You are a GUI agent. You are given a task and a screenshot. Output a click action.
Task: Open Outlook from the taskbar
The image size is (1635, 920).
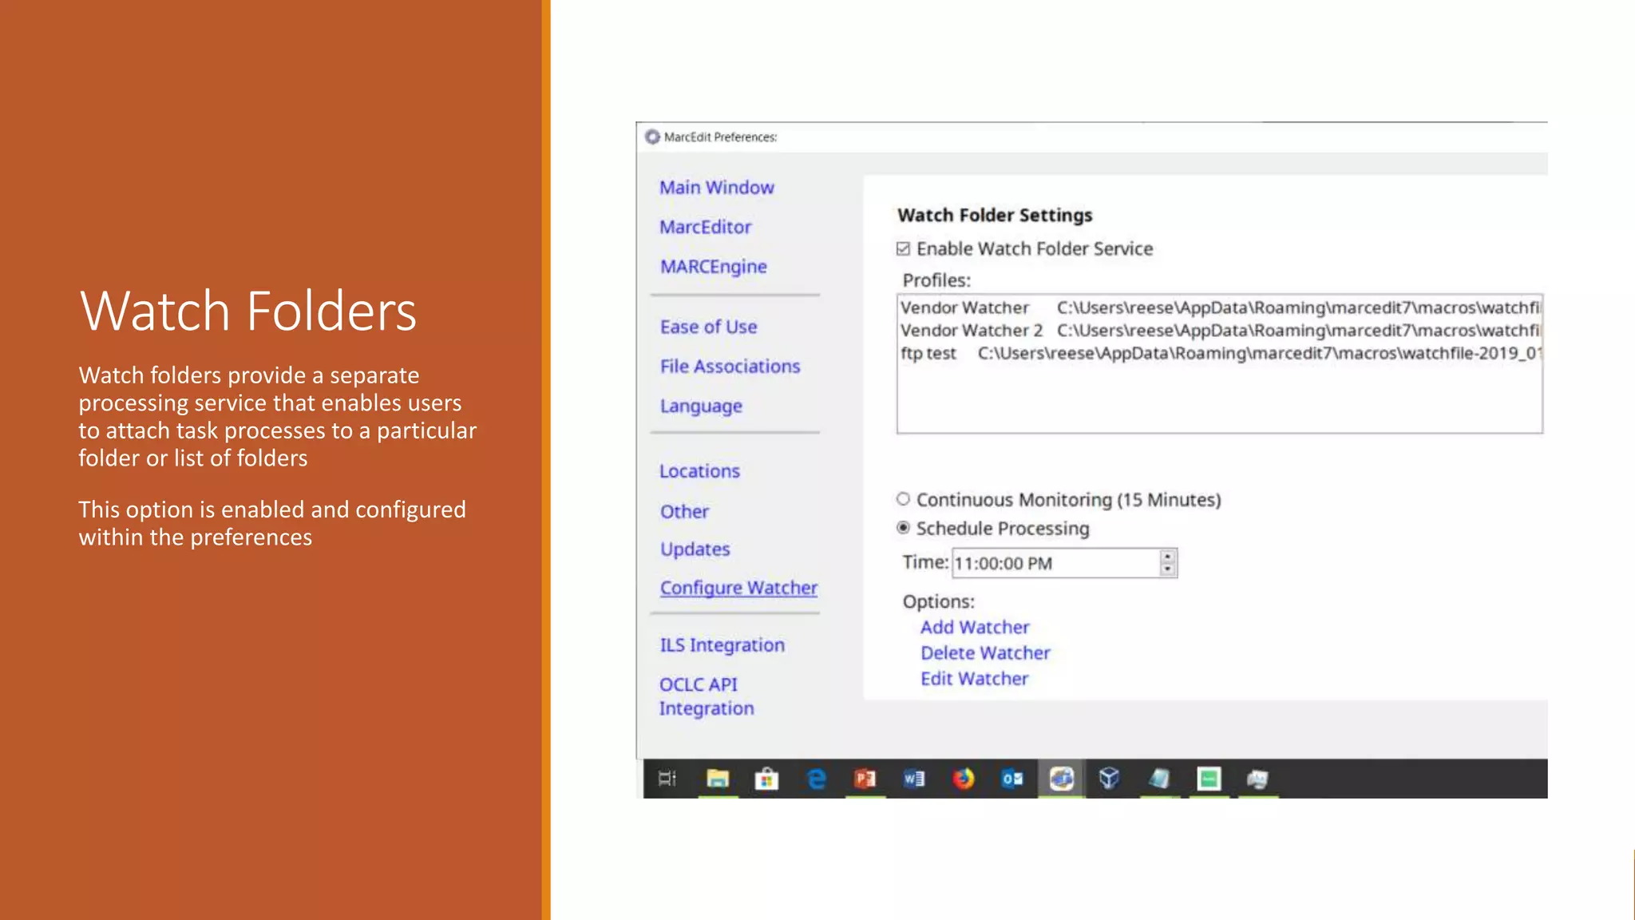[x=1012, y=778]
